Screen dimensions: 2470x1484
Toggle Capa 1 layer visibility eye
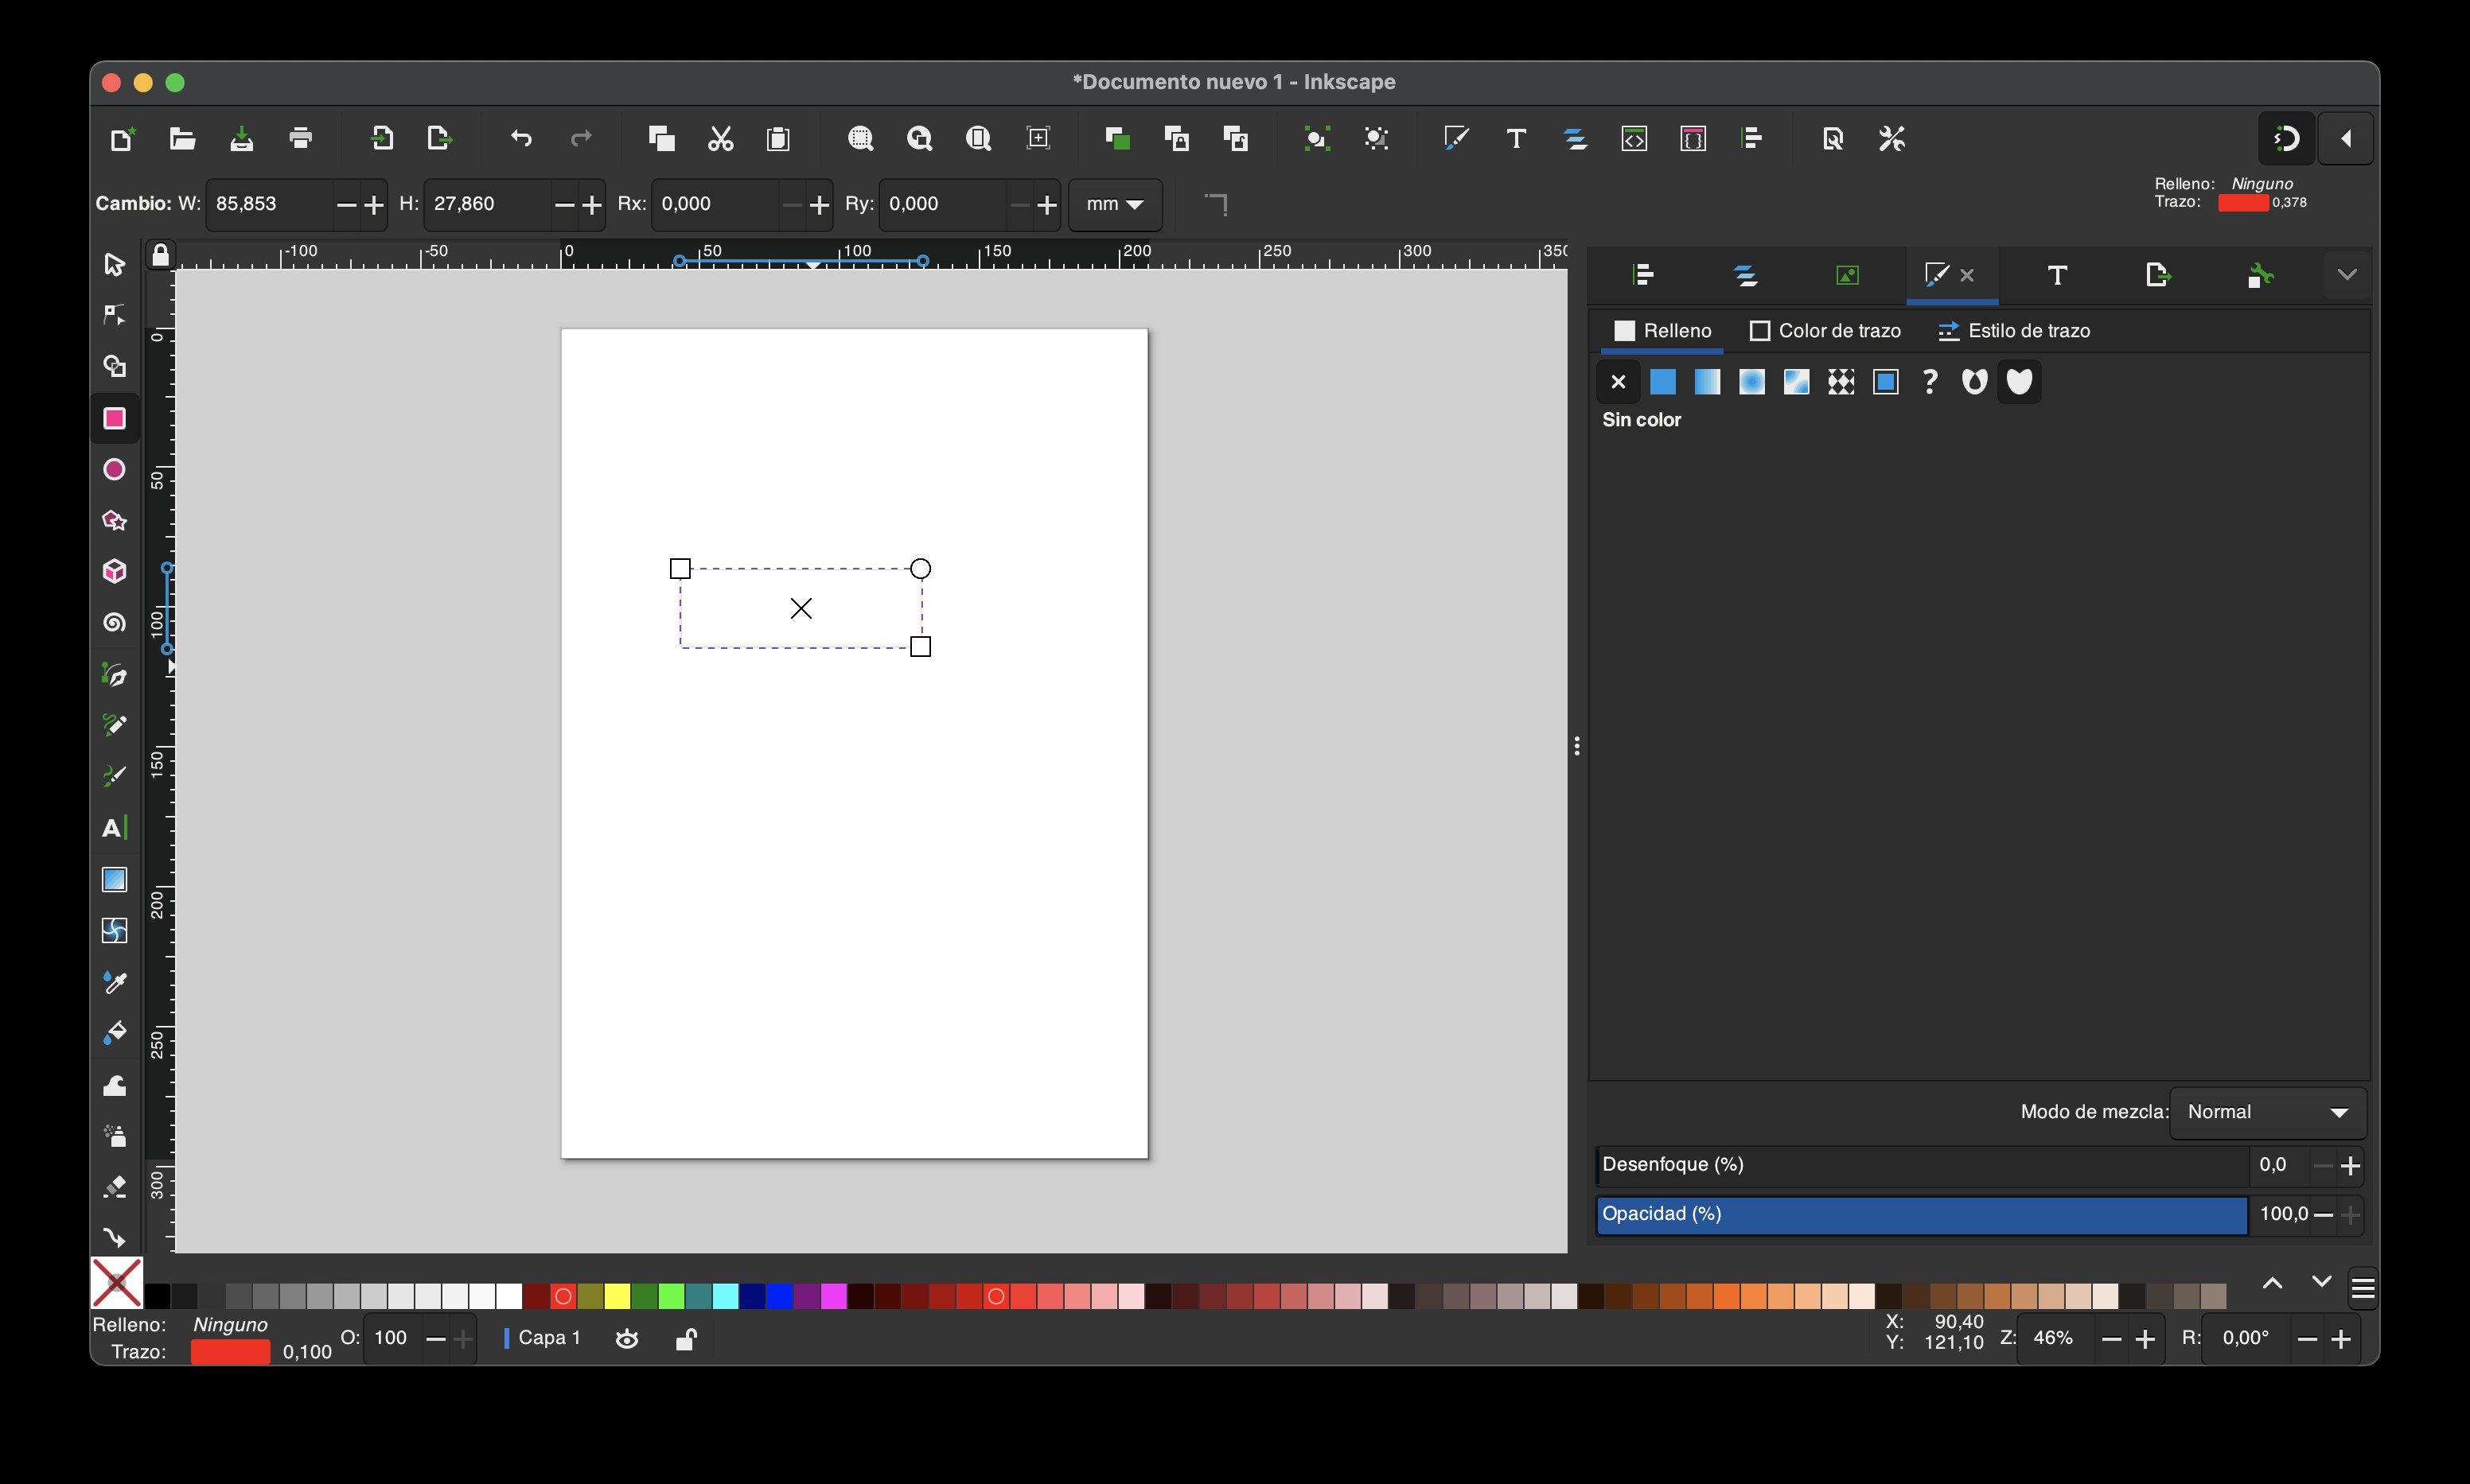tap(627, 1339)
